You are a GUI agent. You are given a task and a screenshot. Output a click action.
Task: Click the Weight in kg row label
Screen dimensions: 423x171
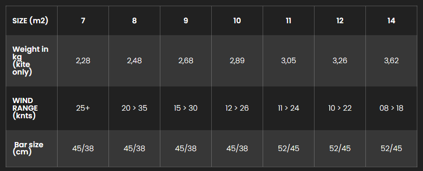[31, 61]
